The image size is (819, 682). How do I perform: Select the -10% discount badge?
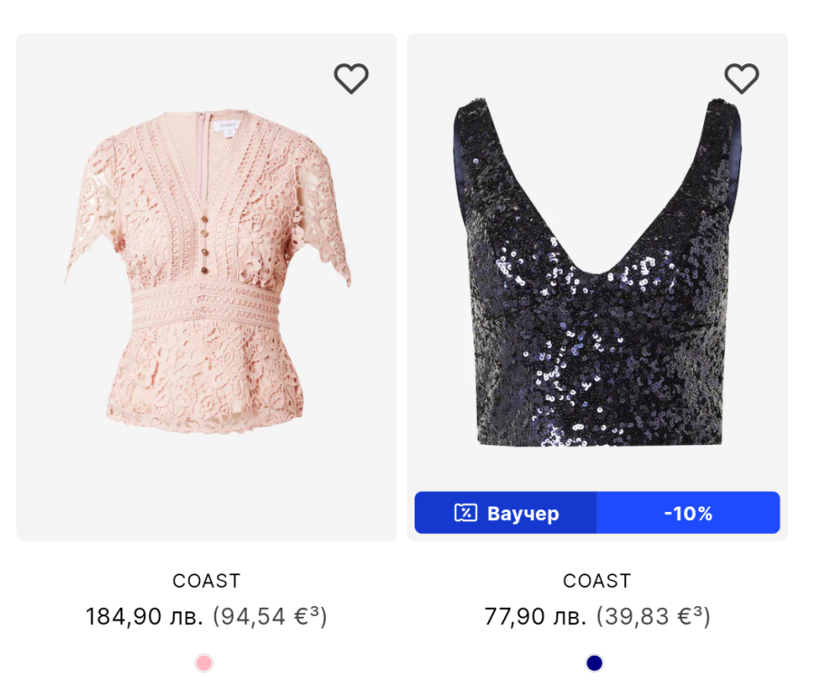[x=688, y=513]
